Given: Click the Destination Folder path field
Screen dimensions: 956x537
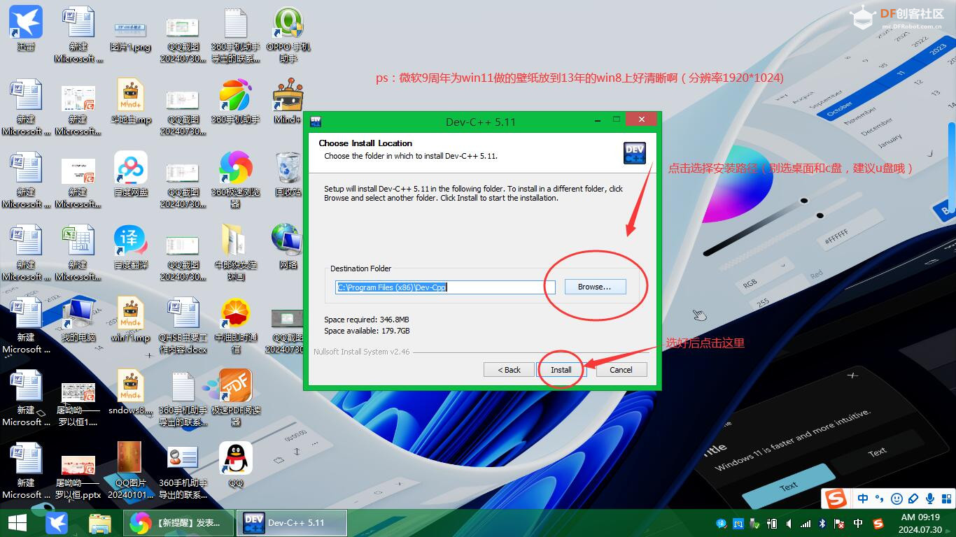Looking at the screenshot, I should [x=445, y=287].
